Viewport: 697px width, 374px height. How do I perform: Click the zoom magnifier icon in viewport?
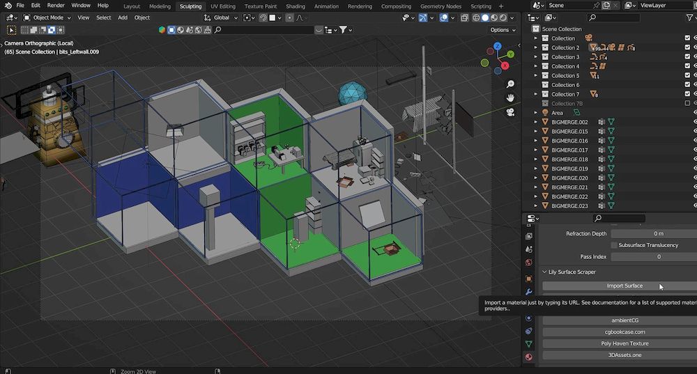(510, 84)
